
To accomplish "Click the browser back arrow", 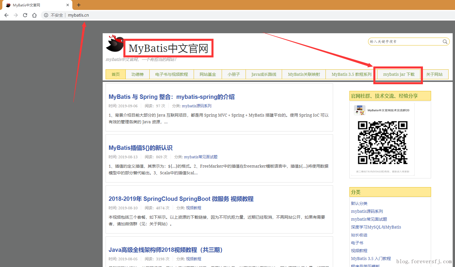I will coord(6,15).
